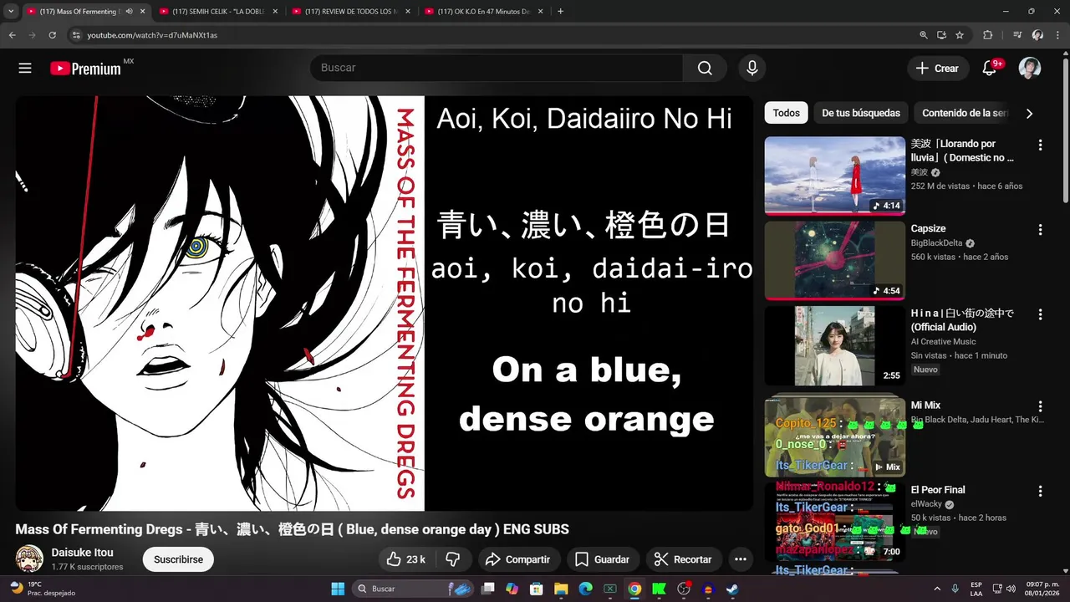Image resolution: width=1070 pixels, height=602 pixels.
Task: Start voice search with the microphone icon
Action: [x=752, y=69]
